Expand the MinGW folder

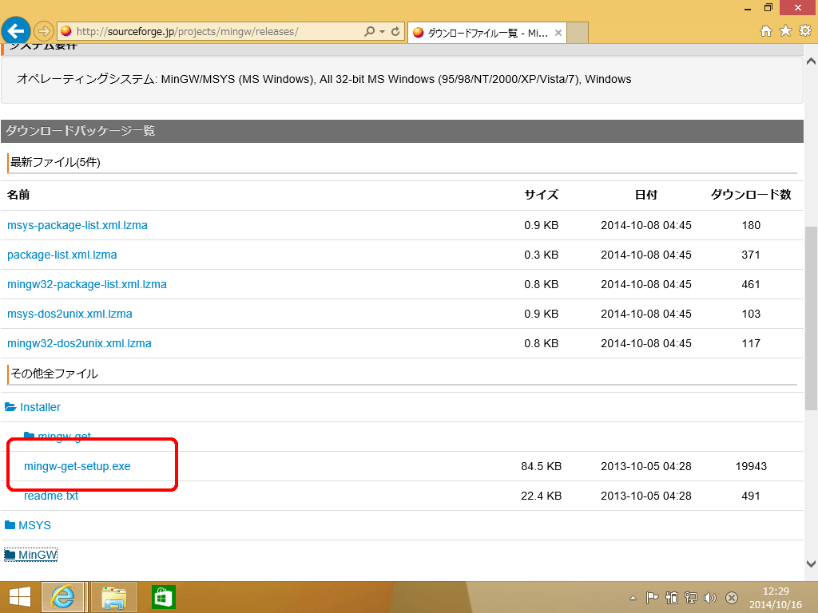(x=31, y=555)
